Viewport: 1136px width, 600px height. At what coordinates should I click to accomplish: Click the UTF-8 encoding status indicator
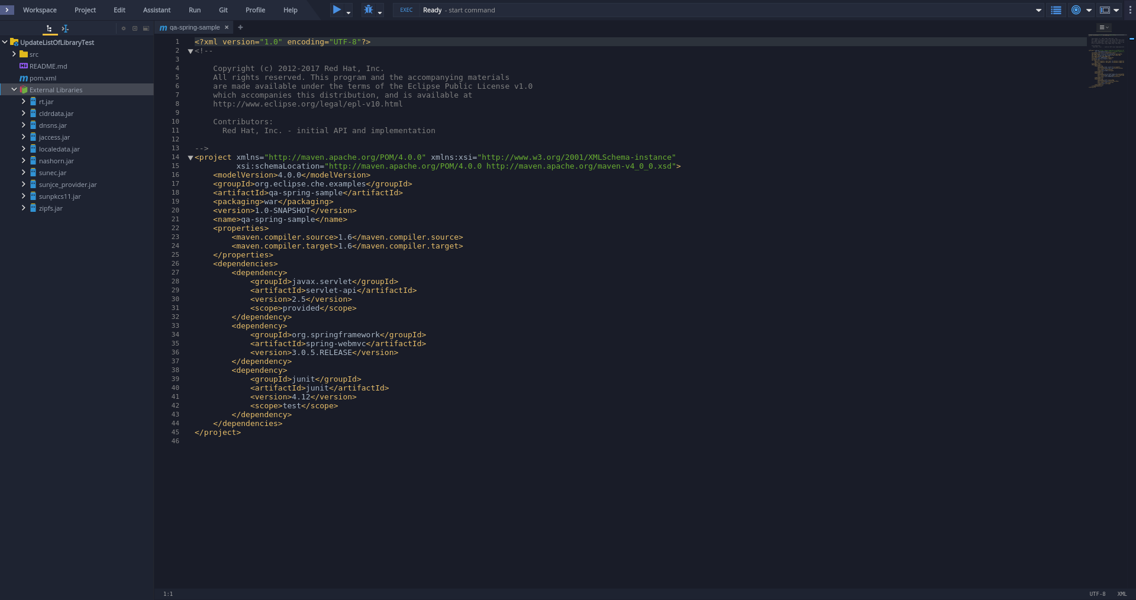(1097, 593)
